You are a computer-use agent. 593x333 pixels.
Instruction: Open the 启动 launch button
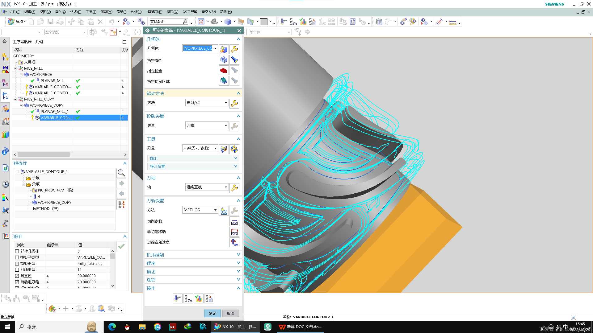point(17,22)
